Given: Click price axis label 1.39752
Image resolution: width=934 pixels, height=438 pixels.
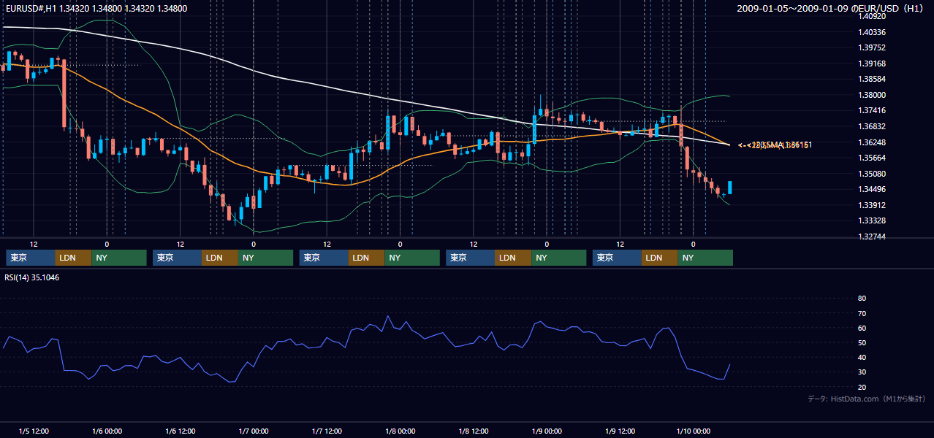Looking at the screenshot, I should tap(872, 47).
